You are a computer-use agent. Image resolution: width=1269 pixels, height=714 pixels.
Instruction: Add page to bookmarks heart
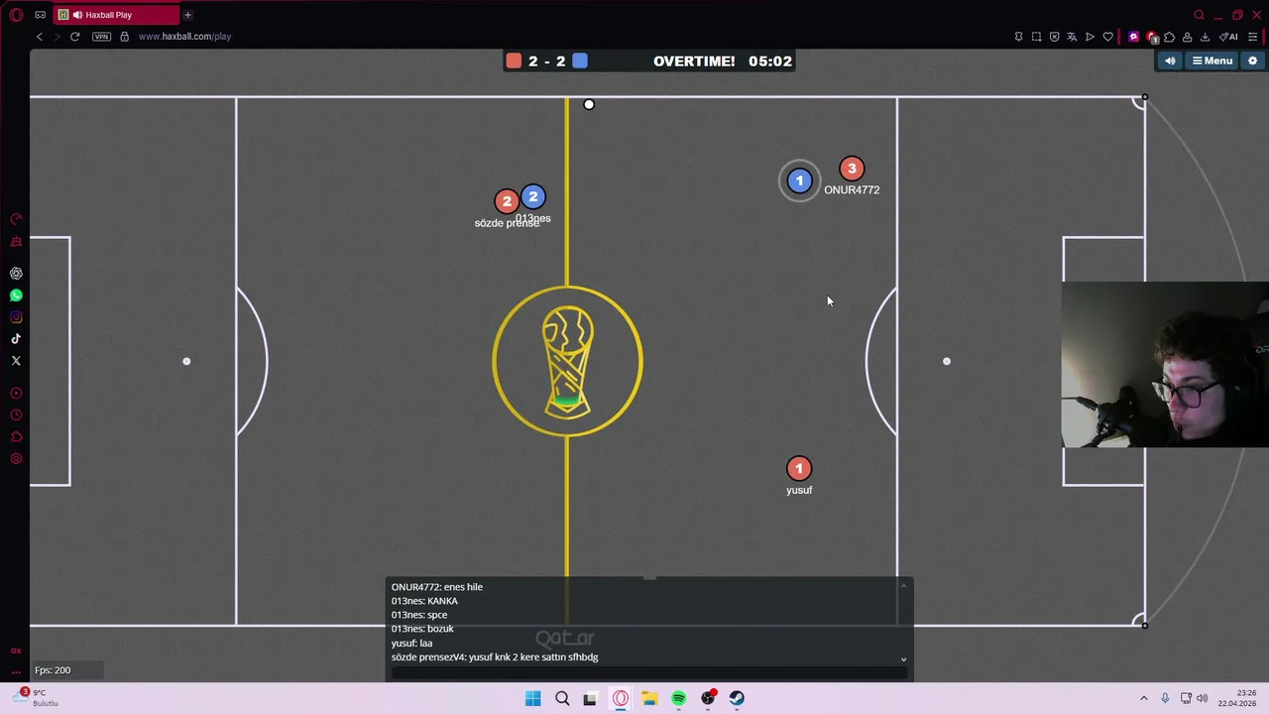(x=1108, y=37)
